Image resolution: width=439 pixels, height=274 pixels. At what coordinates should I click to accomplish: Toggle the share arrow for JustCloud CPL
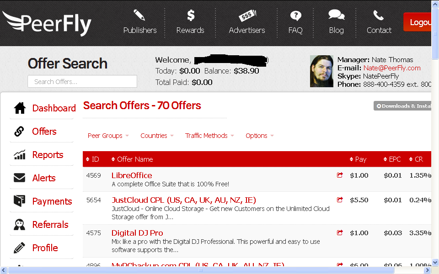point(340,199)
